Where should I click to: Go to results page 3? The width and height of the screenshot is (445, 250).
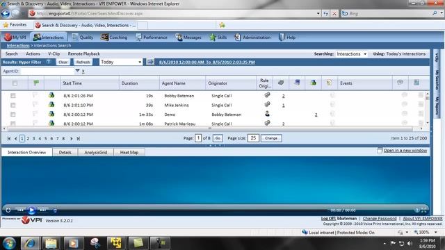tap(34, 138)
